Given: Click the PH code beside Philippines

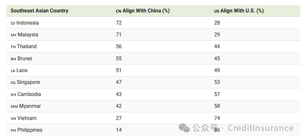Looking at the screenshot, I should click(13, 131).
